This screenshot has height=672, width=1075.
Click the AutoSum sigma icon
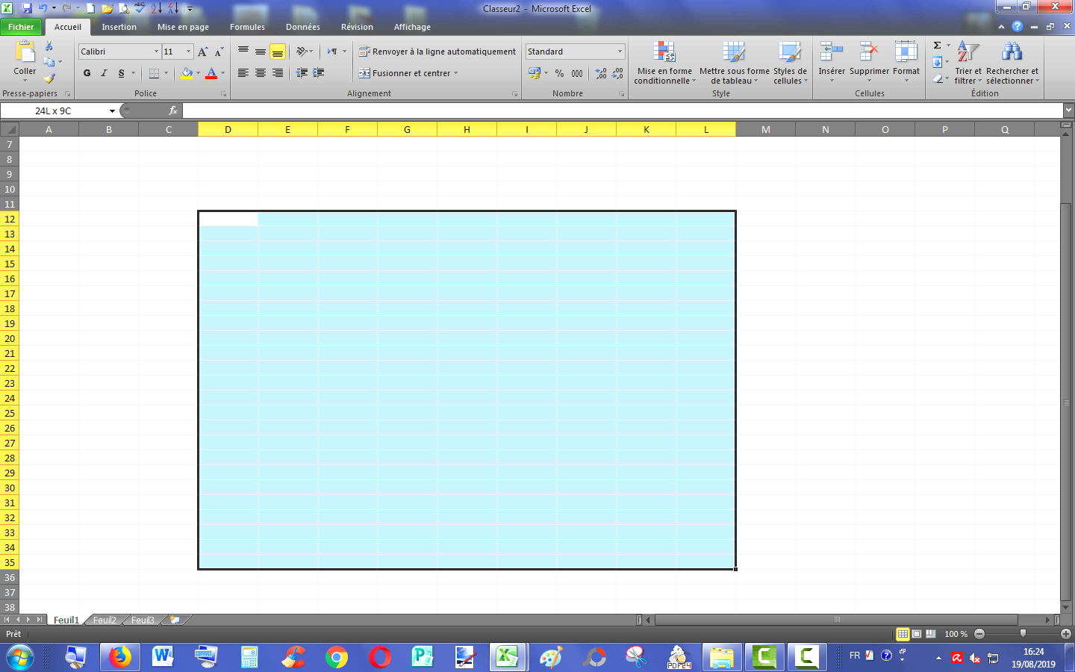(937, 45)
